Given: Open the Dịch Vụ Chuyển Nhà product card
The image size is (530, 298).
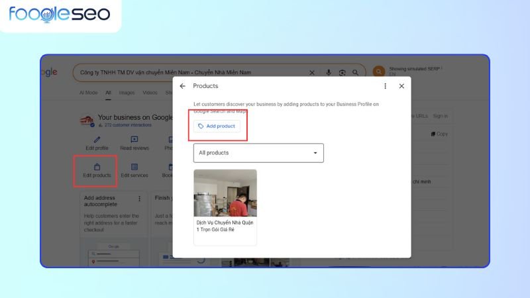Looking at the screenshot, I should point(225,207).
